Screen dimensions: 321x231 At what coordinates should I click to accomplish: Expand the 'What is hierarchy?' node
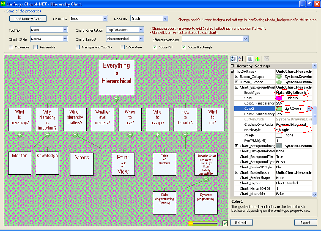point(20,134)
